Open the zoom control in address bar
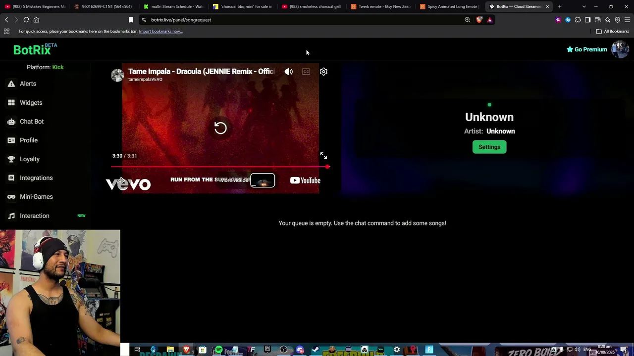The image size is (634, 356). click(x=468, y=20)
